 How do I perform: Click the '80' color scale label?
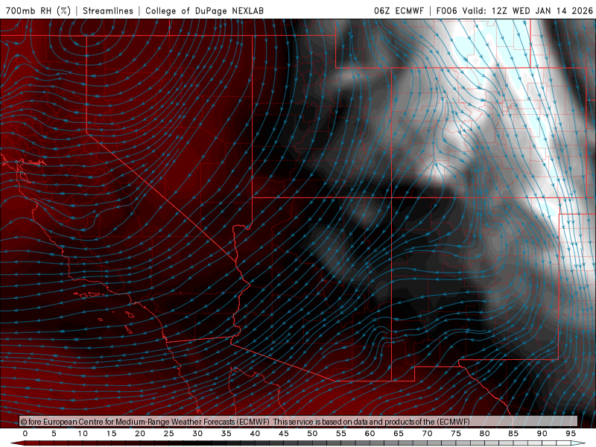point(484,434)
